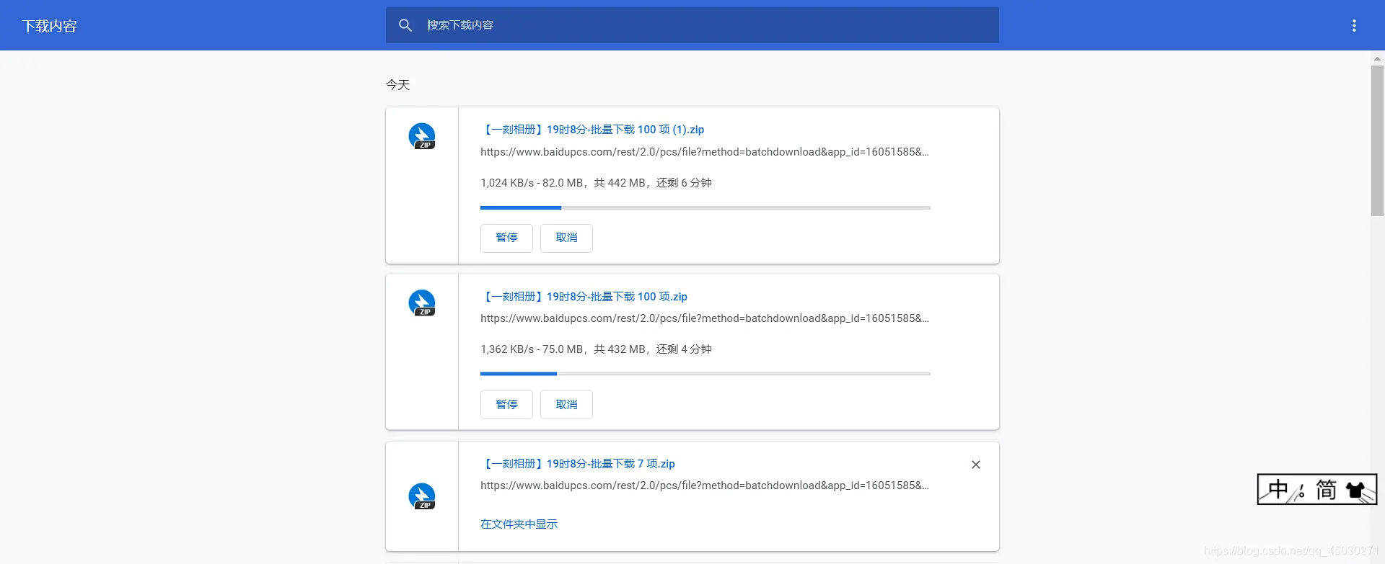Pause the 100 项.zip download
This screenshot has width=1385, height=564.
506,405
